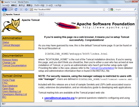Open the ブックマーク(B) menu
The image size is (139, 107).
pos(39,5)
